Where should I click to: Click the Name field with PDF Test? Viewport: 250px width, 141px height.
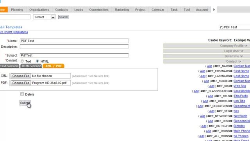(x=74, y=41)
